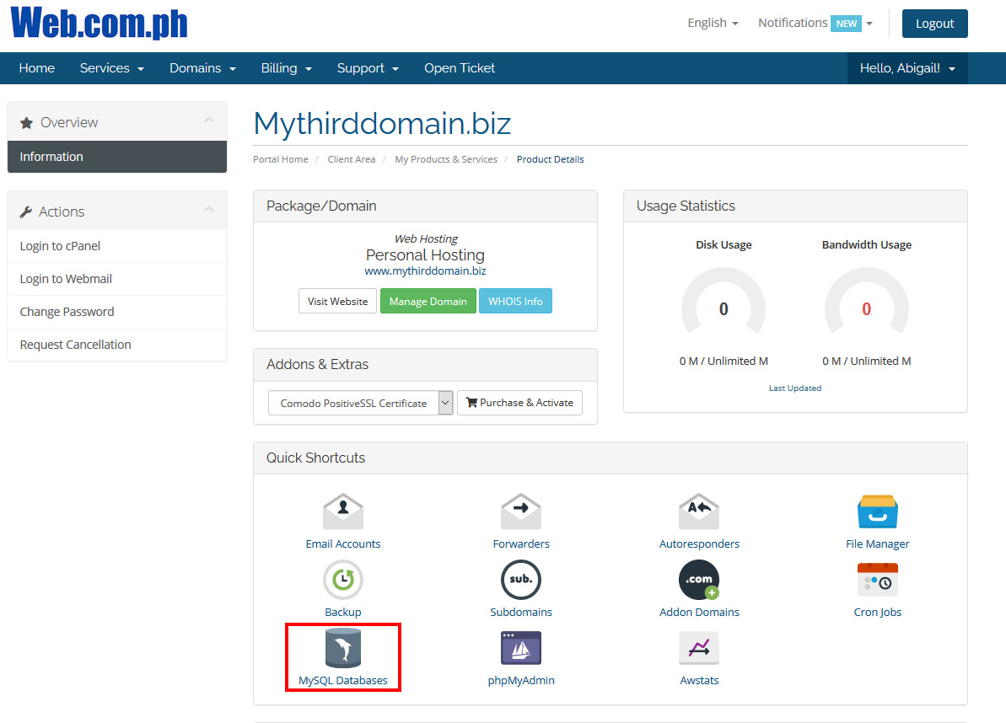1006x723 pixels.
Task: Click the Personal Hosting package name
Action: click(425, 255)
